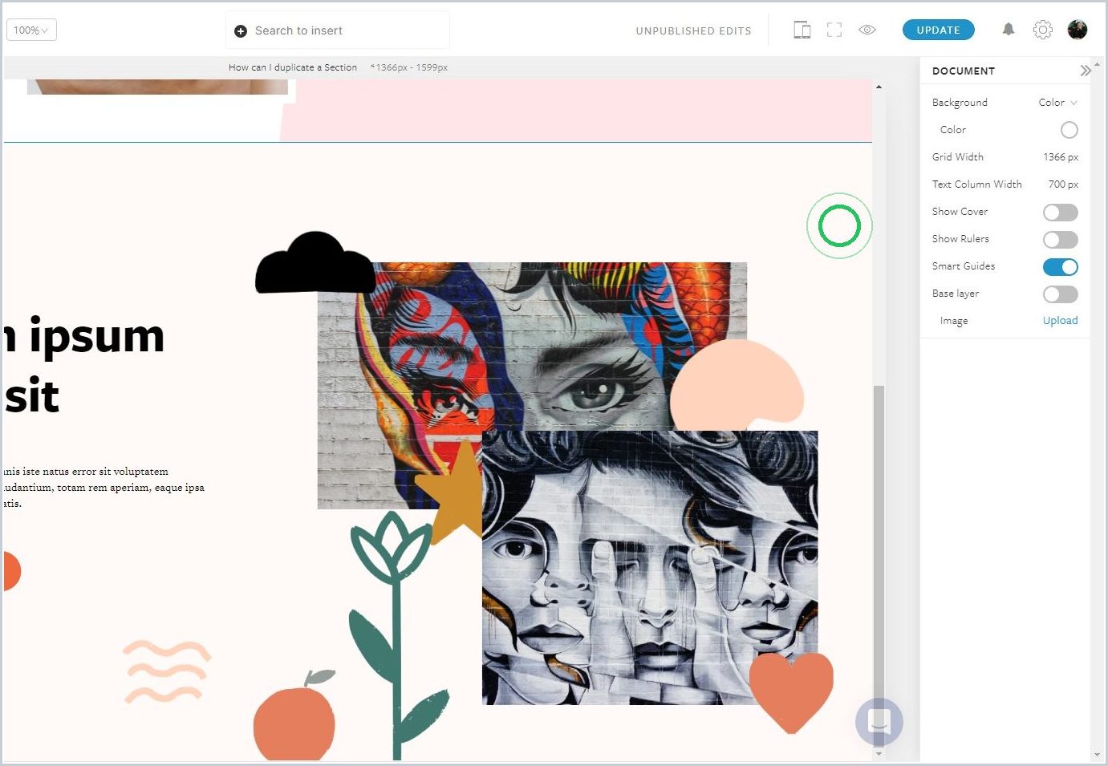Click the UPDATE button
This screenshot has height=766, width=1108.
point(939,30)
